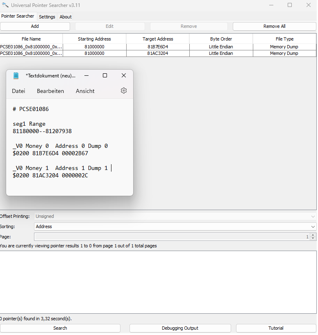Click the Add button
This screenshot has height=335, width=318.
pos(35,26)
